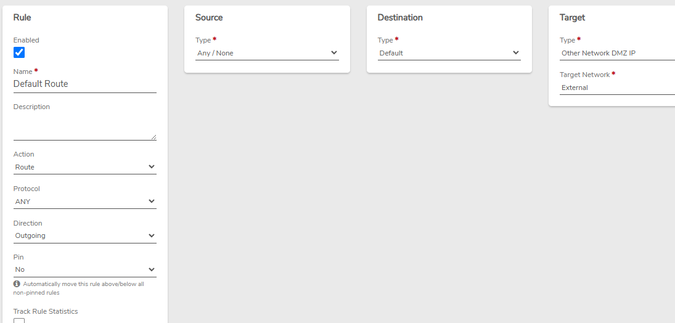Open the Direction dropdown set to Outgoing
Image resolution: width=675 pixels, height=323 pixels.
85,235
